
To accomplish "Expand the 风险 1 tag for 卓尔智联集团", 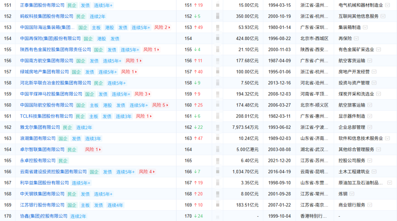I will pyautogui.click(x=93, y=149).
